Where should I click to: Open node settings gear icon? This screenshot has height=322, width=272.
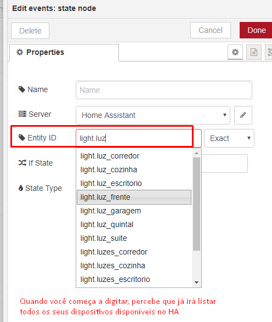pyautogui.click(x=235, y=52)
